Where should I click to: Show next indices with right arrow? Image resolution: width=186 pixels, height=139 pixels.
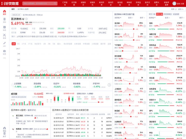(x=109, y=85)
